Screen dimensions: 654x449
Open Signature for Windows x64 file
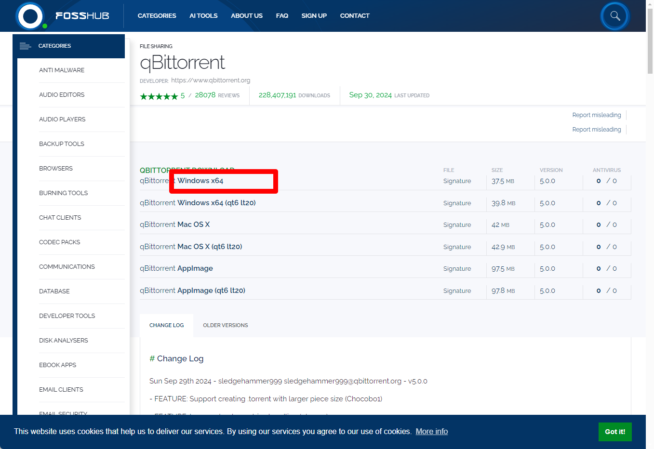click(457, 181)
